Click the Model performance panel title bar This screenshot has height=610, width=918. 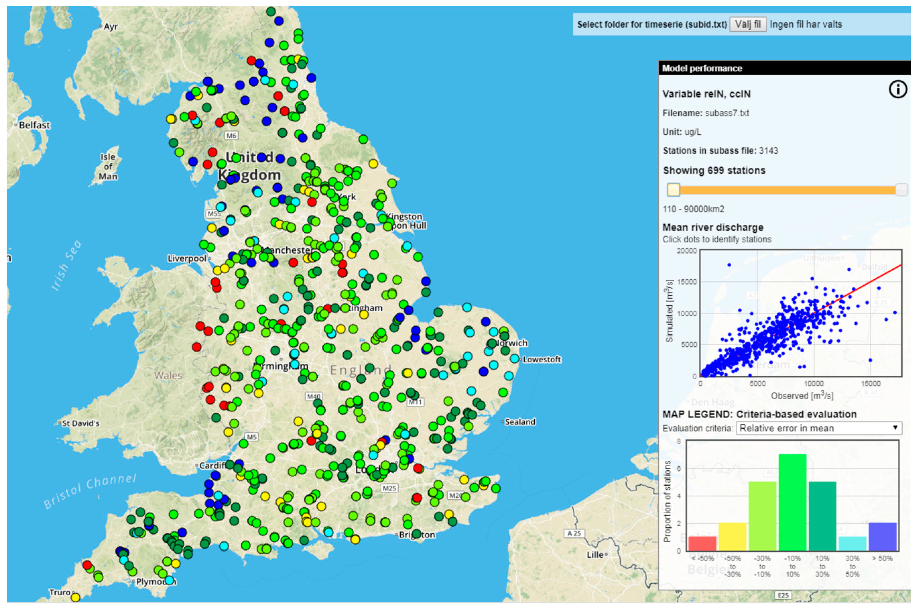pyautogui.click(x=784, y=68)
